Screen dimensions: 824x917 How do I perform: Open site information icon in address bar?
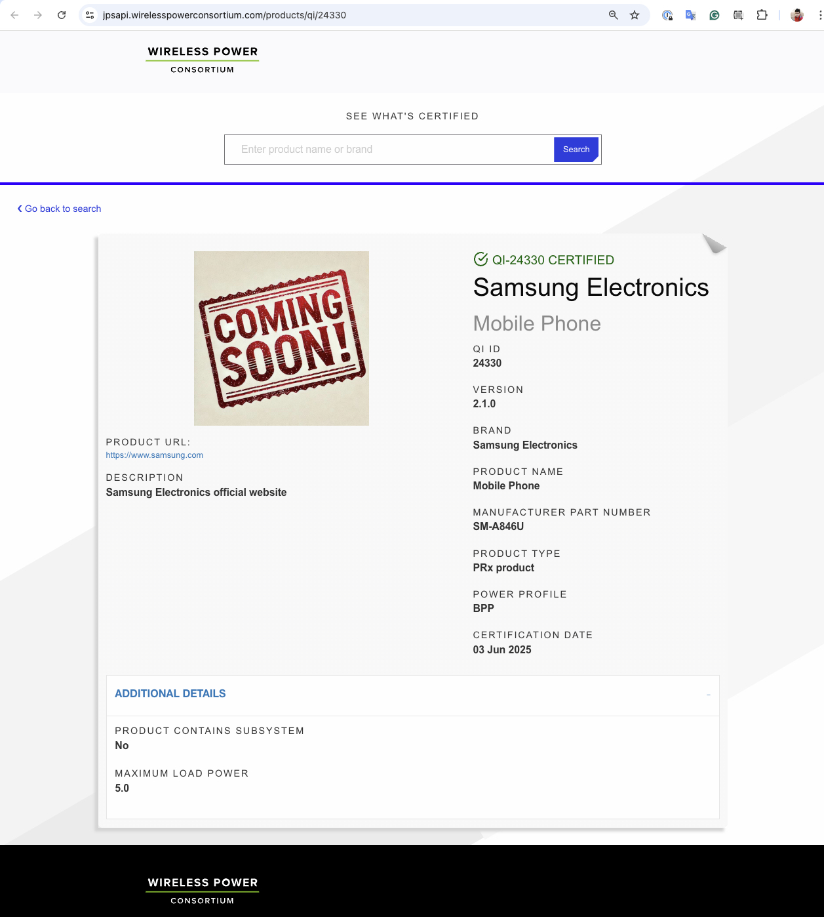pos(90,15)
